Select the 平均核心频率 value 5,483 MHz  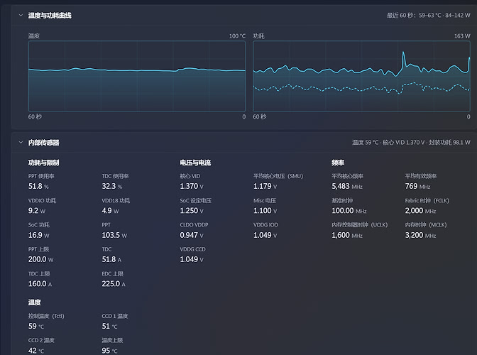pos(347,186)
